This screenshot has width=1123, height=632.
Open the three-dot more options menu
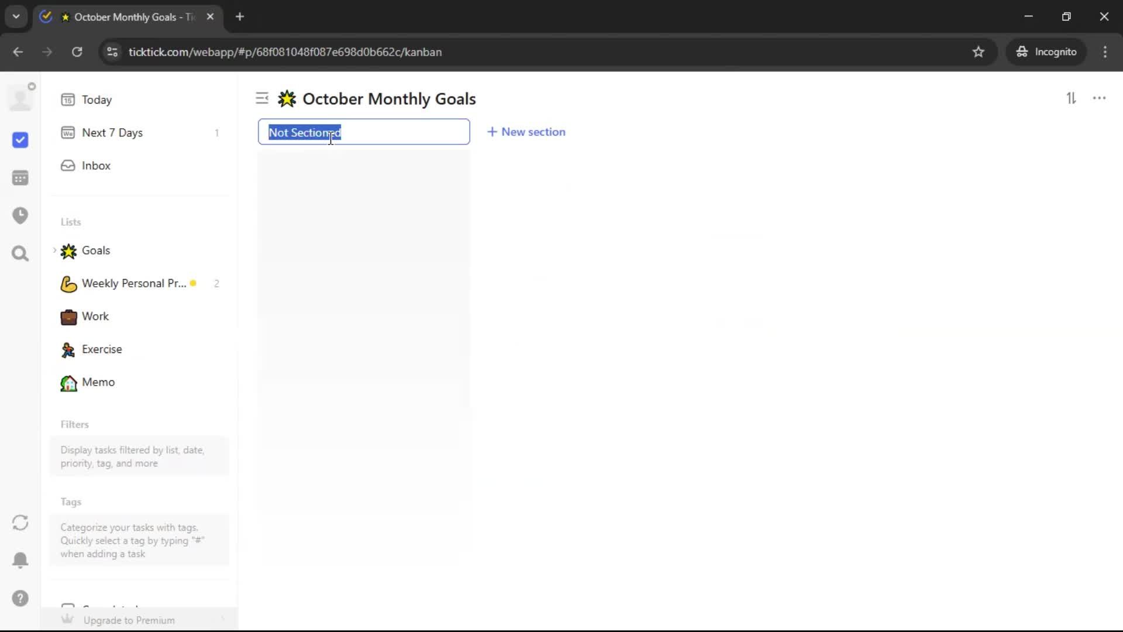click(x=1099, y=98)
